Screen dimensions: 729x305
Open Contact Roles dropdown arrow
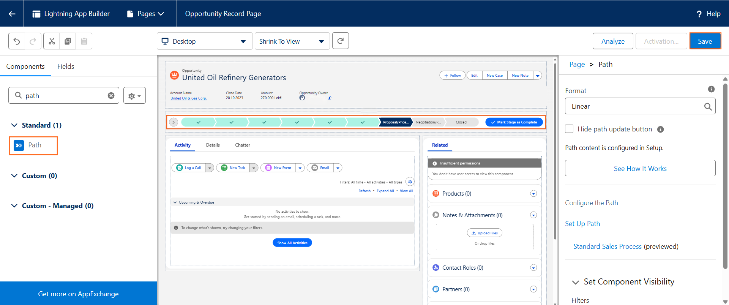tap(533, 268)
